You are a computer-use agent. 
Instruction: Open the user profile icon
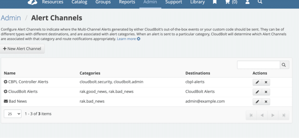point(248,2)
